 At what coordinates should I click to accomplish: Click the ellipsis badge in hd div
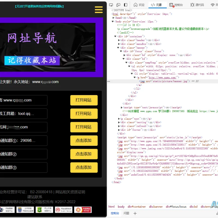click(x=181, y=55)
